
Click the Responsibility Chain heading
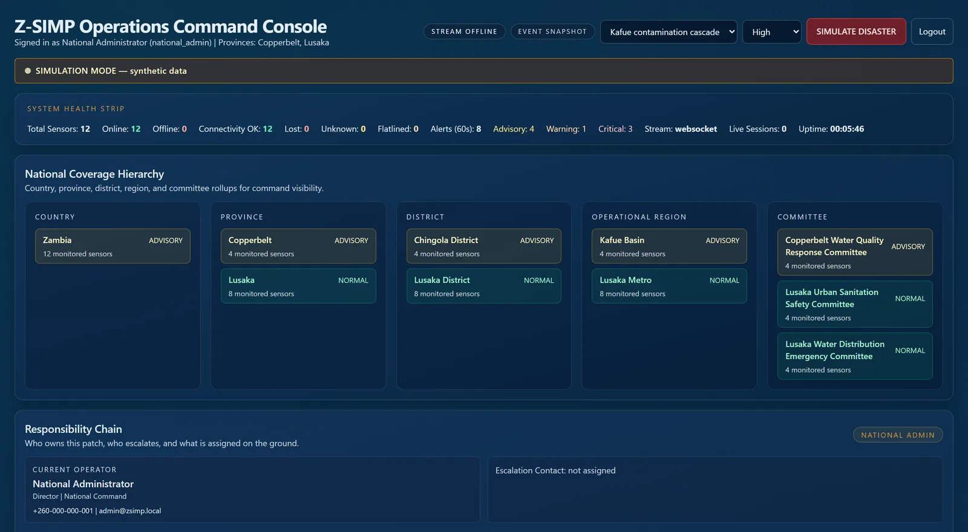(73, 429)
